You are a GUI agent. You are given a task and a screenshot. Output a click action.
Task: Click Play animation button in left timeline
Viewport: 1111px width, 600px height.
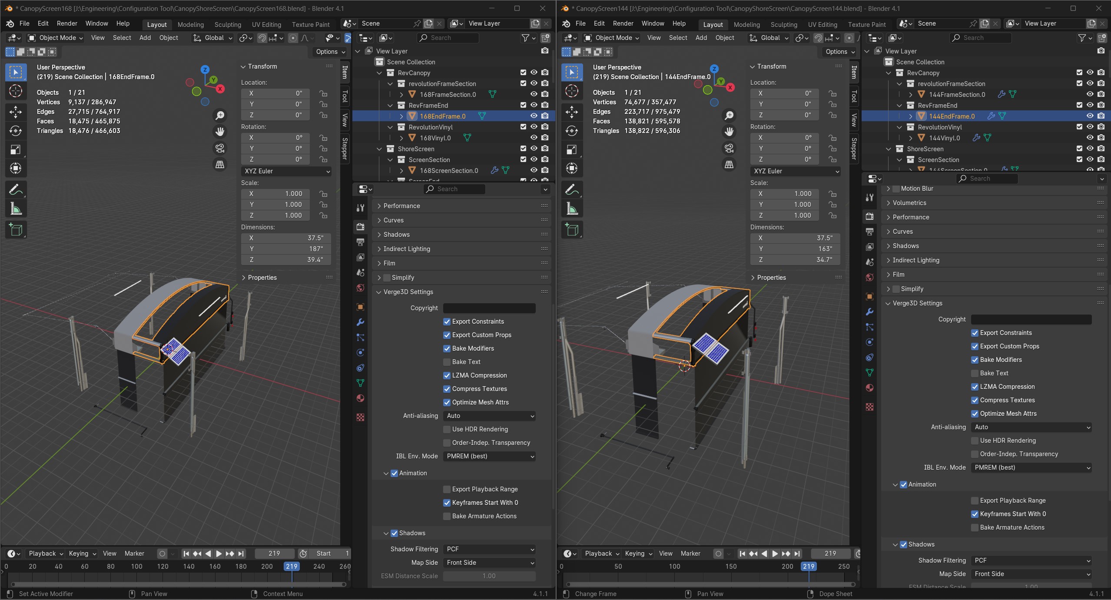[x=219, y=554]
